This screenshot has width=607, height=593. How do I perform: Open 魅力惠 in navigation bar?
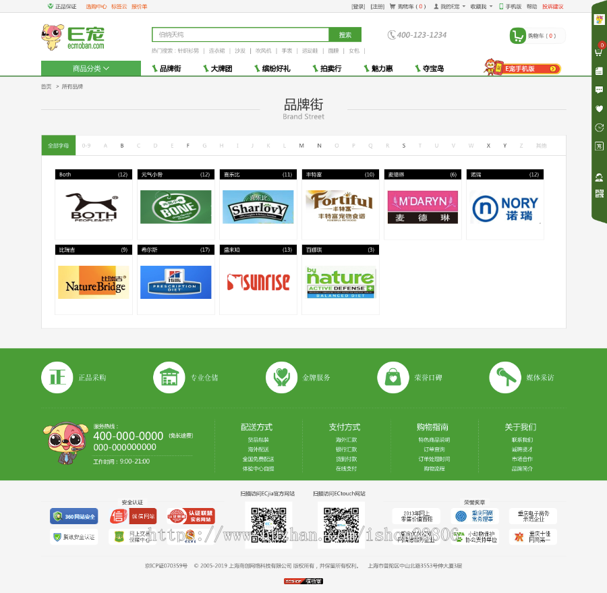378,69
